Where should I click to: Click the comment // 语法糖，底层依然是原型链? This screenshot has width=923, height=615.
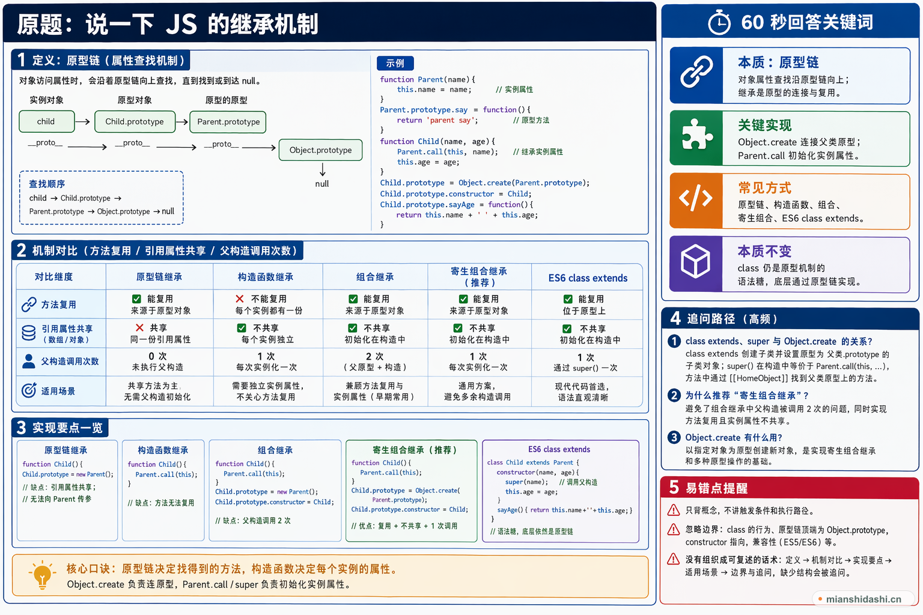tap(531, 532)
